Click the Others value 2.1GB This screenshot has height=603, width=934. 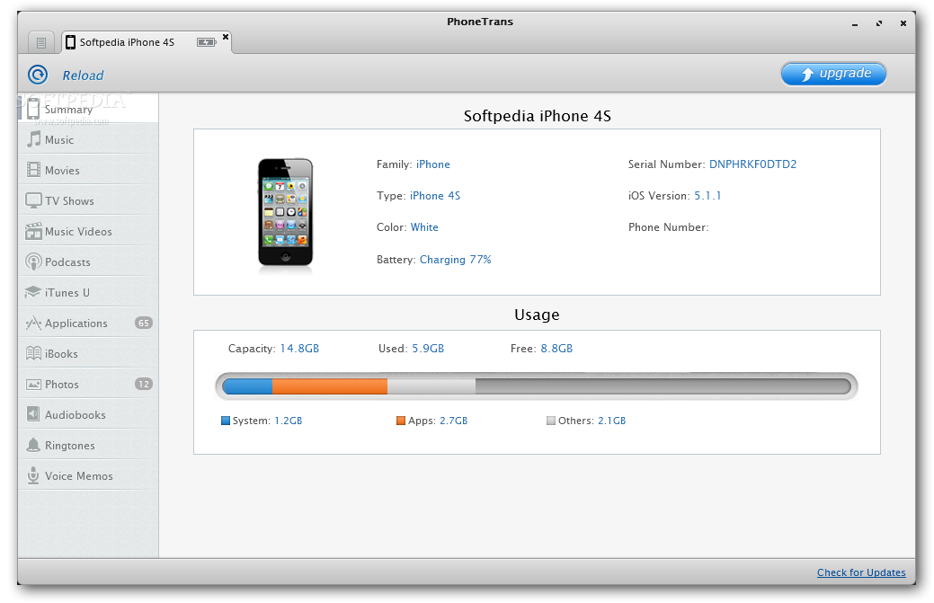point(612,421)
